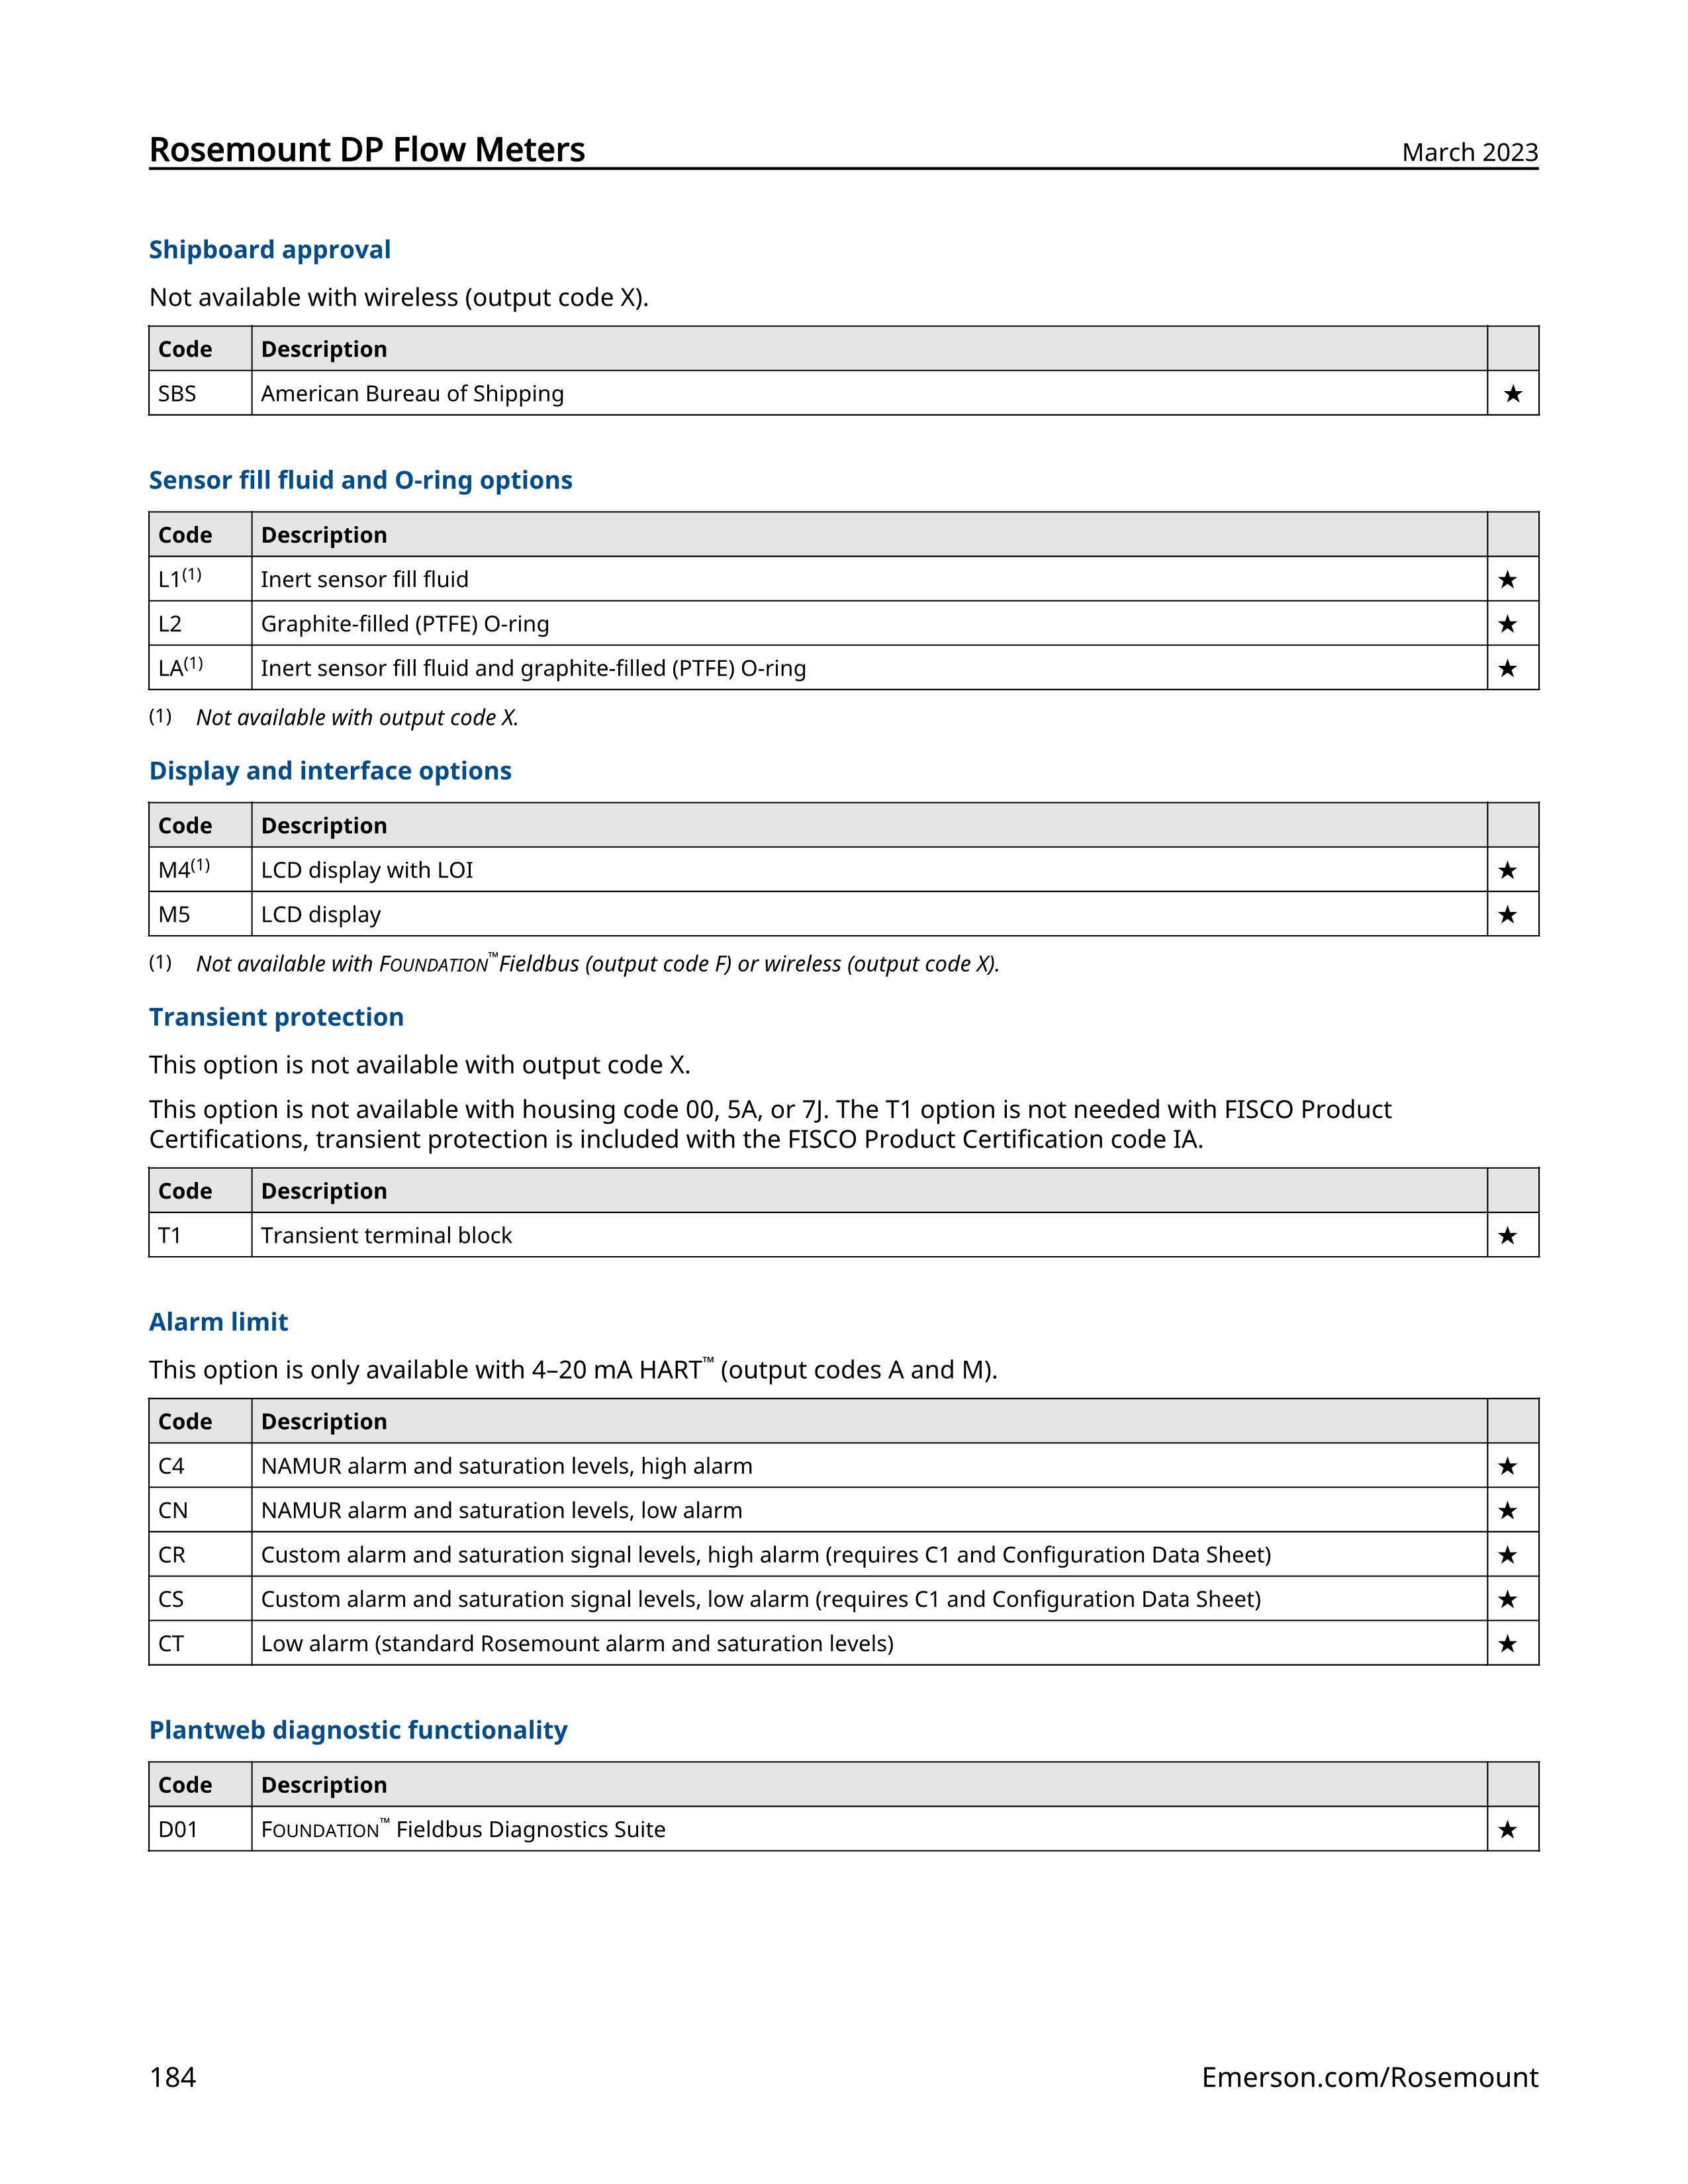Click the star for Transient terminal block
Screen dimensions: 1688x2184
tap(1508, 1236)
